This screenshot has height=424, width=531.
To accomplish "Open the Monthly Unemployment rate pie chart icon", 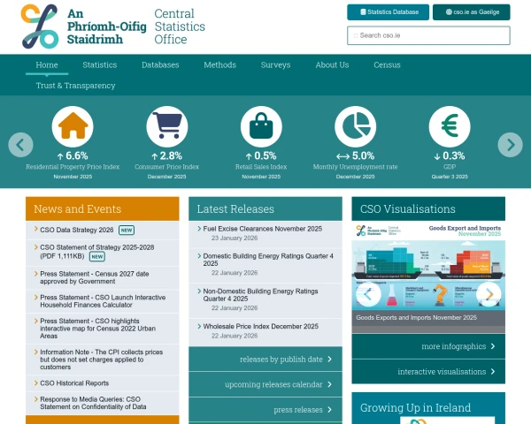I will pyautogui.click(x=355, y=126).
